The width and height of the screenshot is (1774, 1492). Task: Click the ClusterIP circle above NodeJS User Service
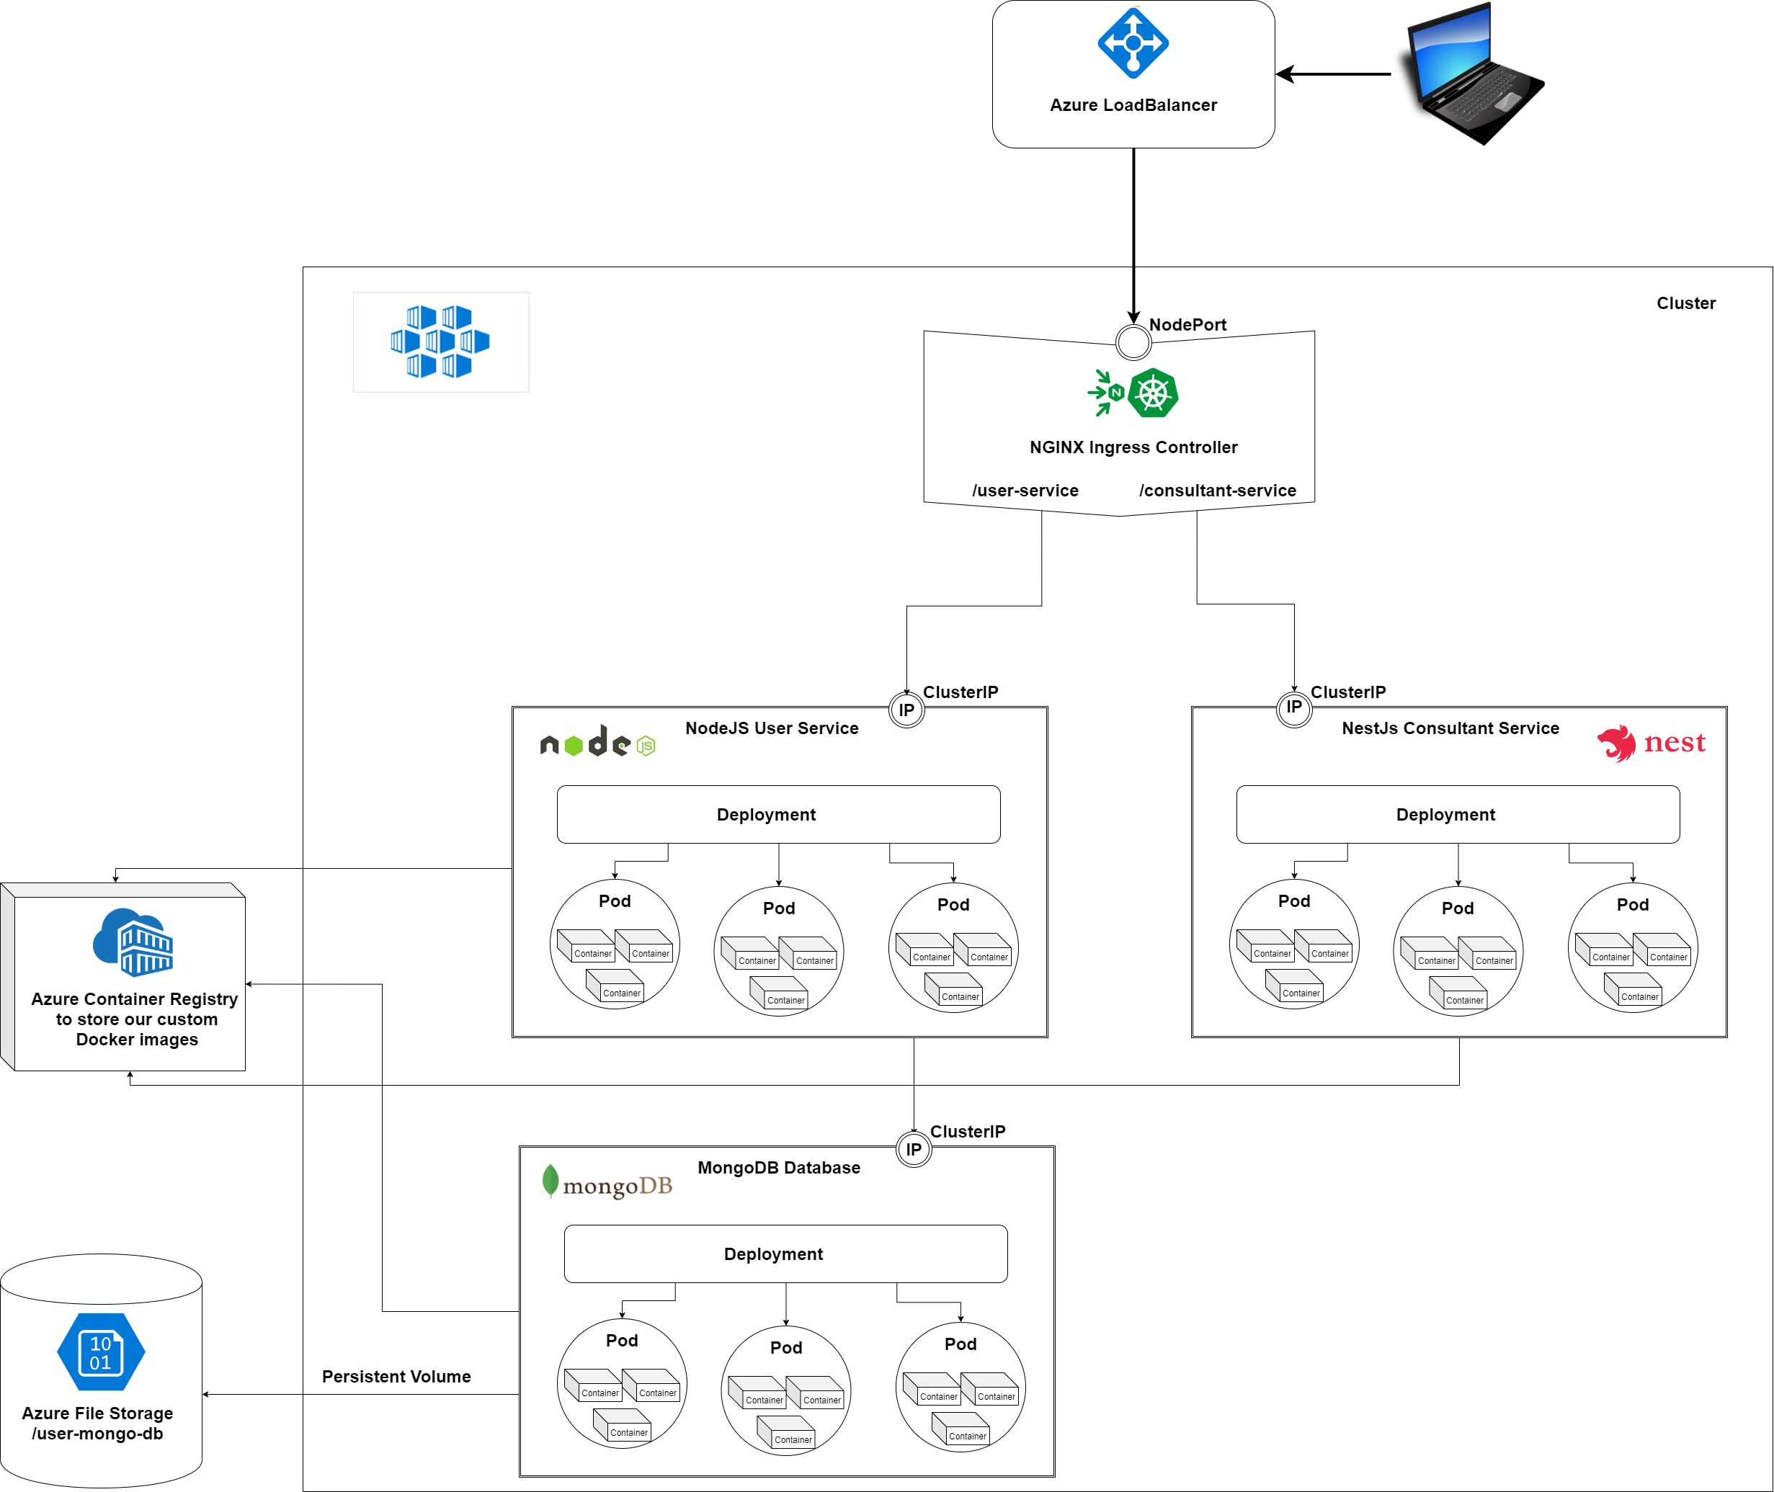906,710
